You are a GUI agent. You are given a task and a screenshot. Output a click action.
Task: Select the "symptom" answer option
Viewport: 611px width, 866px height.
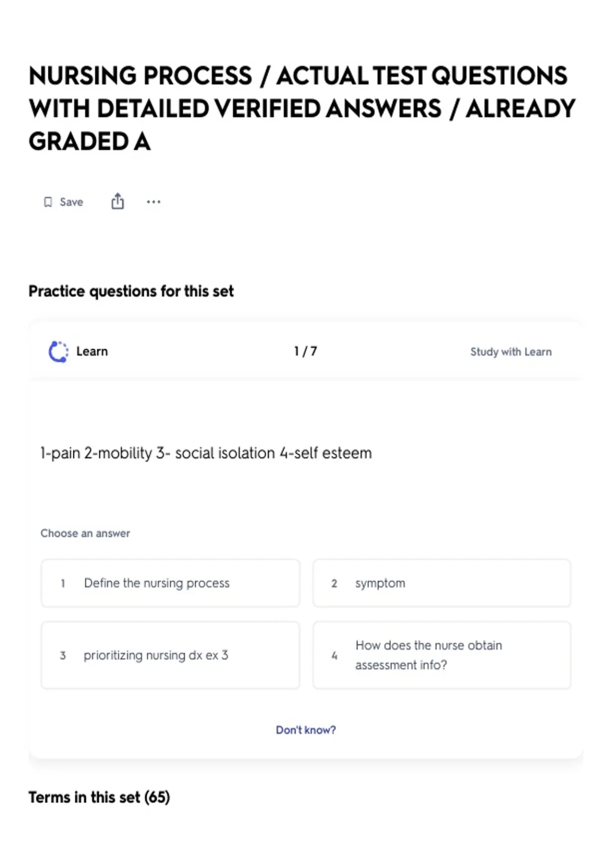(x=380, y=583)
